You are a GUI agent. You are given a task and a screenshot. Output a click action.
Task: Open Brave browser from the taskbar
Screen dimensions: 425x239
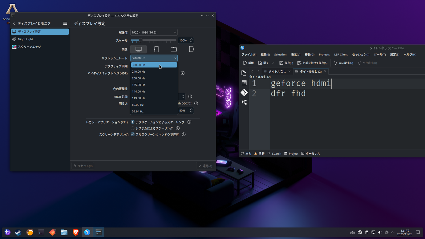[x=76, y=233]
